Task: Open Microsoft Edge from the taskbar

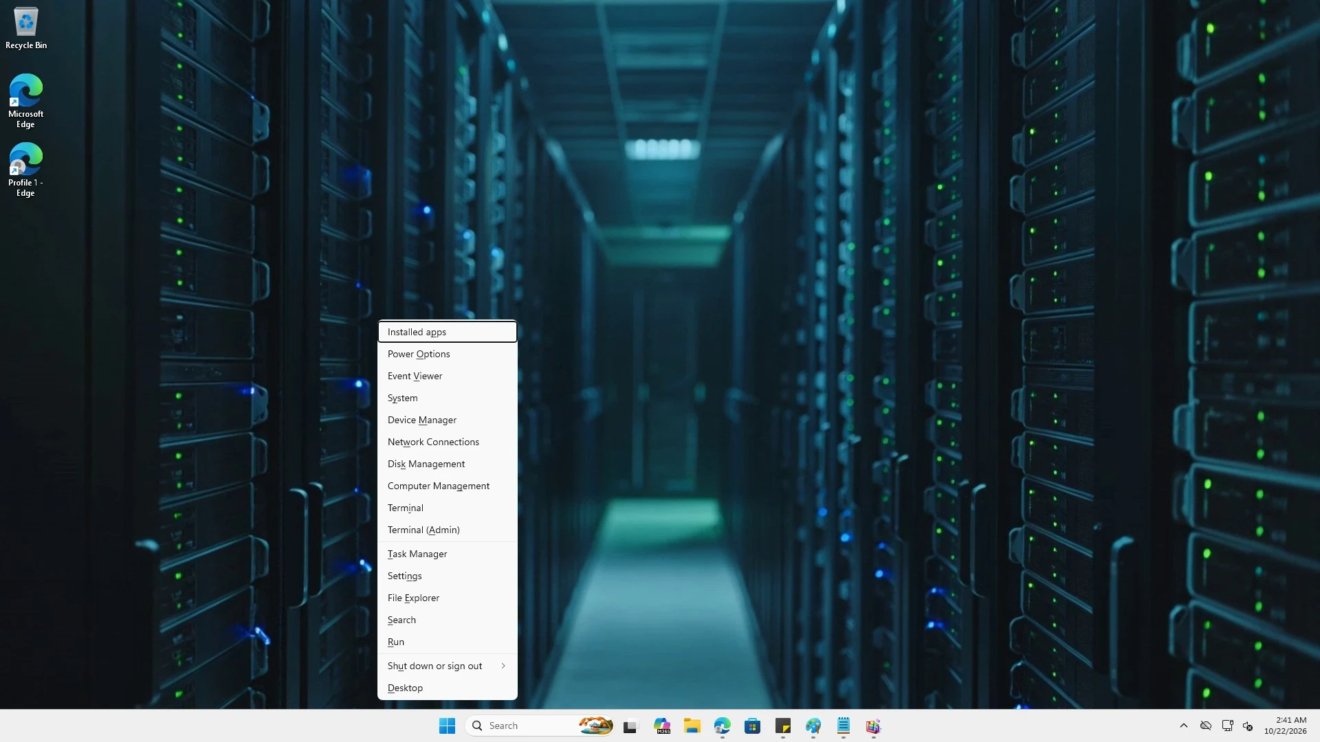Action: [x=722, y=726]
